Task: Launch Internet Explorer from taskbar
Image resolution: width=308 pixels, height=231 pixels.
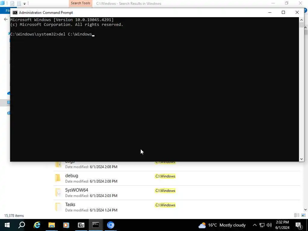Action: [37, 225]
